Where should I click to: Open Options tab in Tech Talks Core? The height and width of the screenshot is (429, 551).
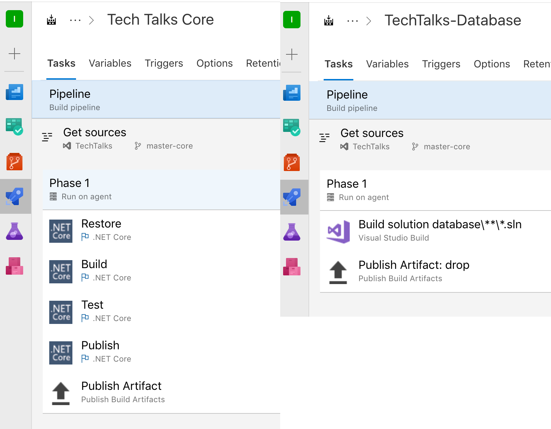pyautogui.click(x=215, y=63)
